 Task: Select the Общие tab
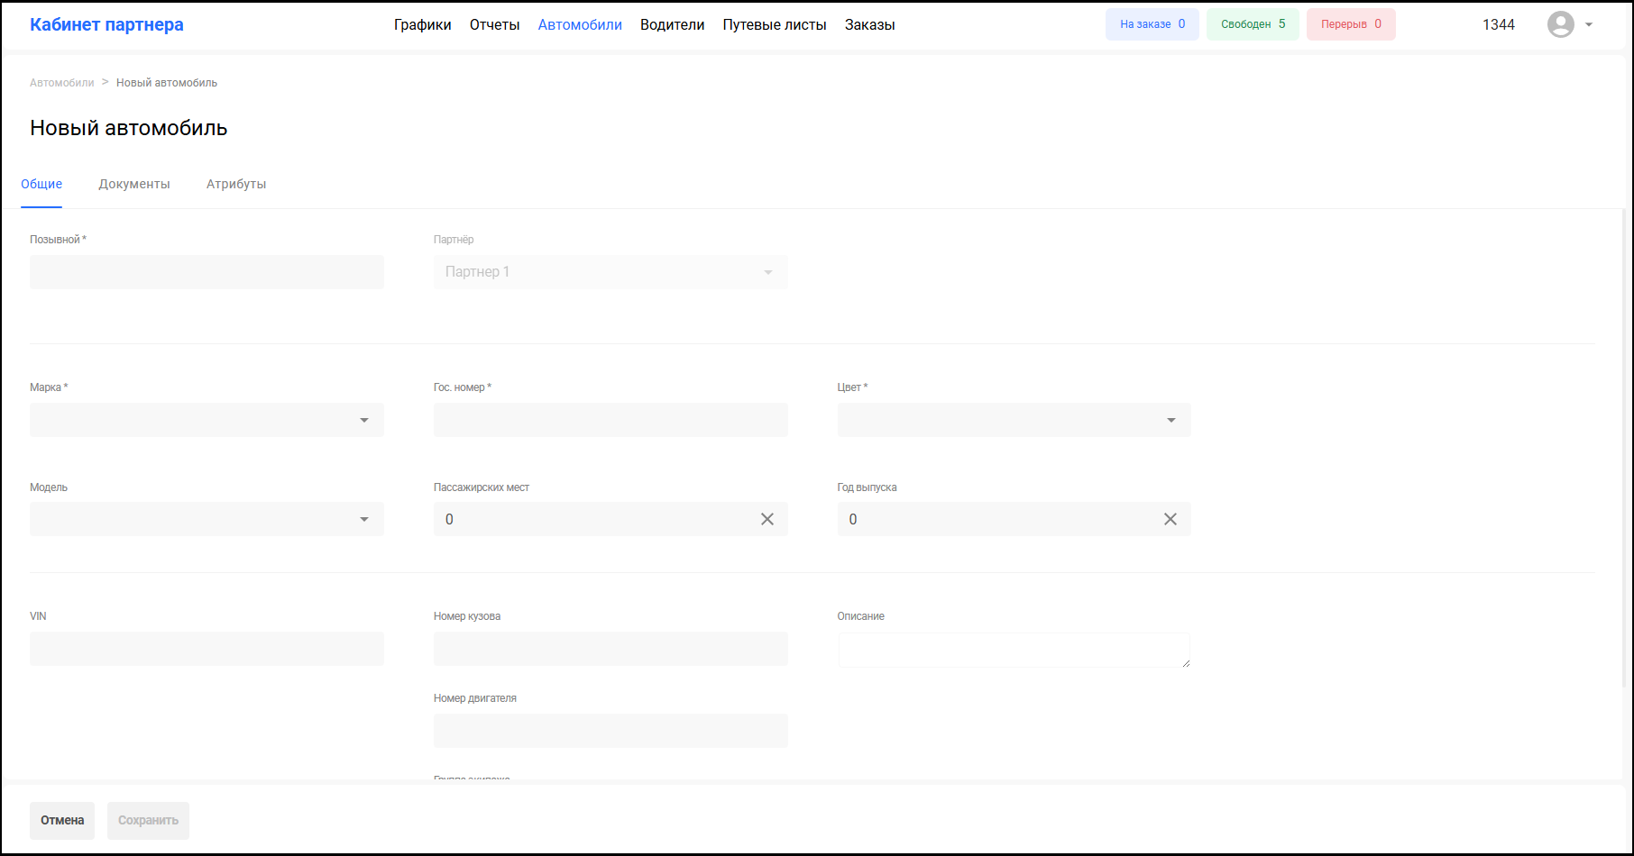point(41,184)
